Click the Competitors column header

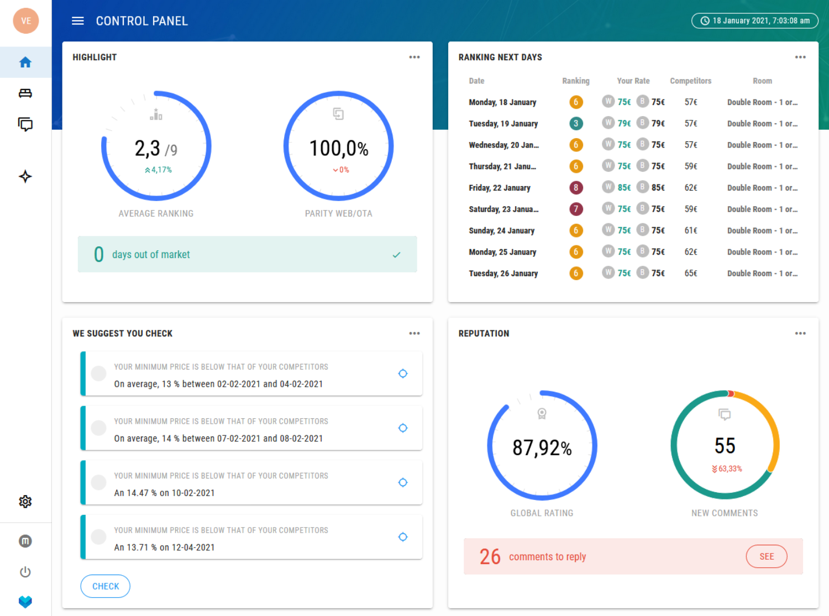point(691,81)
